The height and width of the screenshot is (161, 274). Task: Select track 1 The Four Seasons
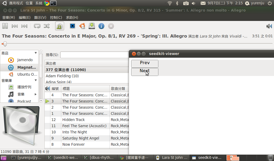pos(87,114)
